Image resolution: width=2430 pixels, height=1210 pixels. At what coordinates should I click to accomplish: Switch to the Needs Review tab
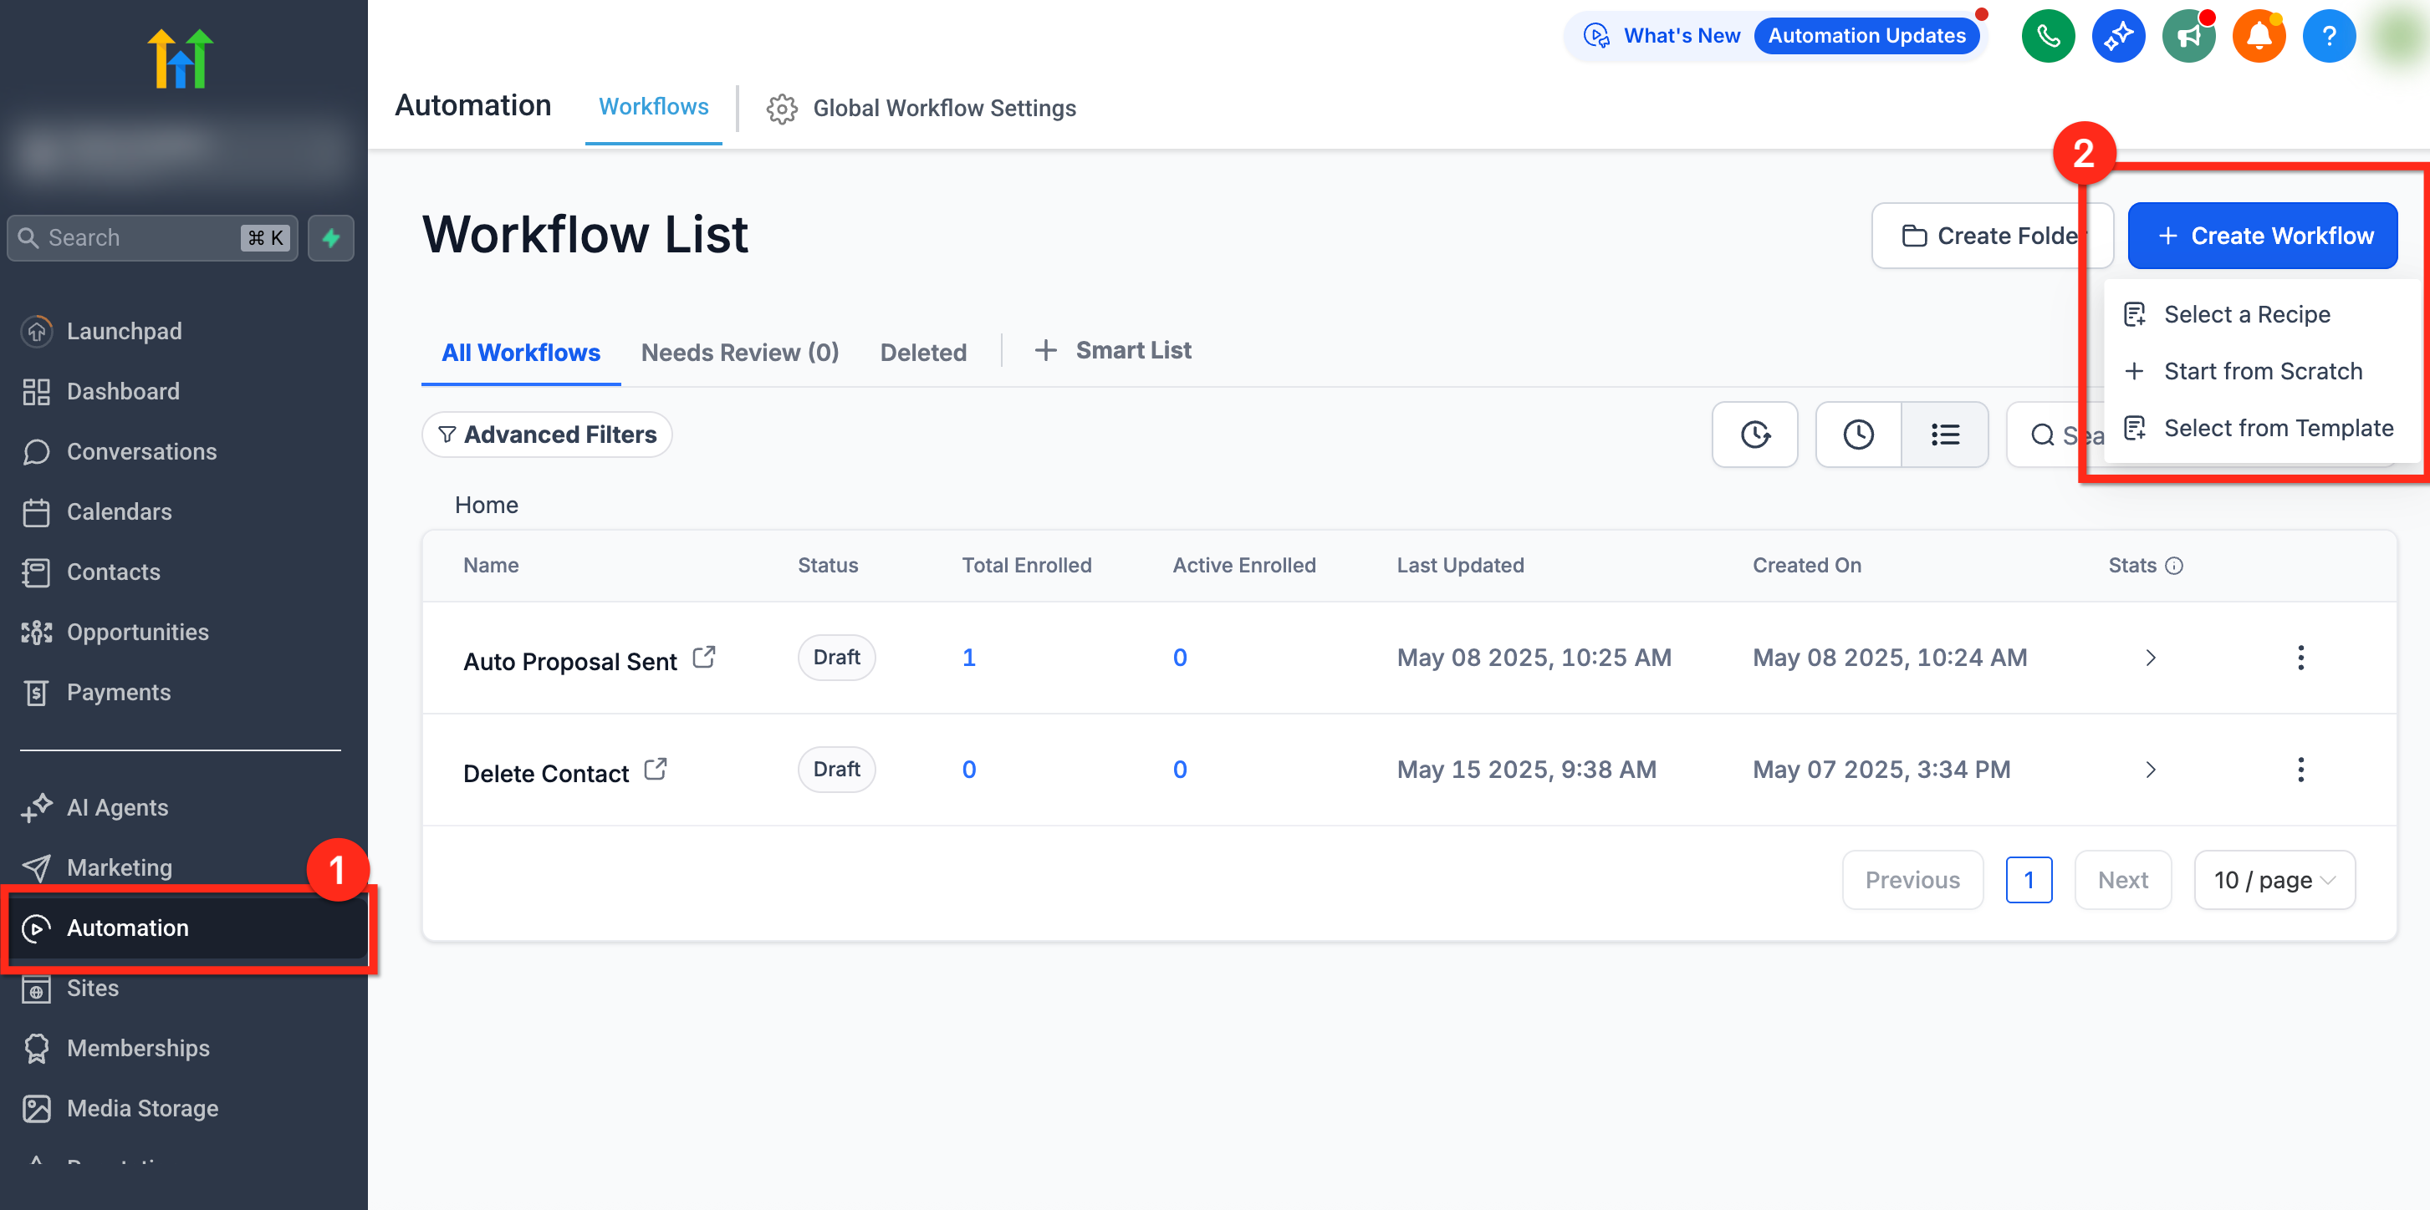739,353
